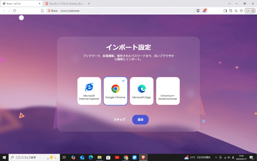Open Brave Rewards triangle icon

coord(204,11)
